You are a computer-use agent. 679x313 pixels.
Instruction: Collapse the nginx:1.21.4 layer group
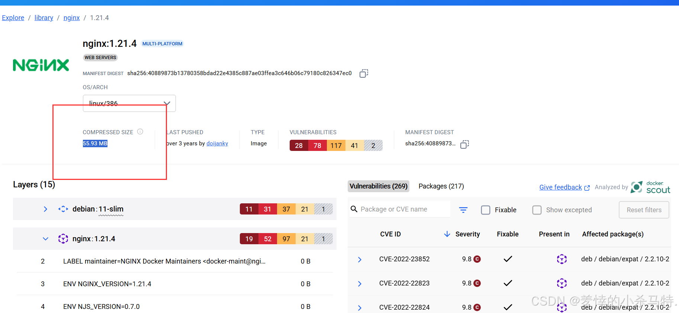(45, 239)
